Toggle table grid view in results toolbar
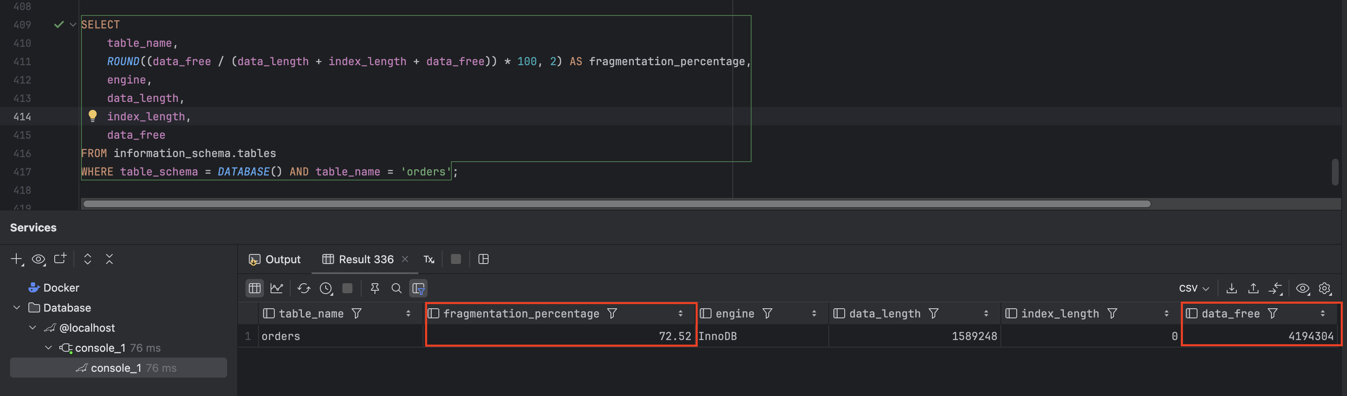The image size is (1347, 396). coord(255,288)
